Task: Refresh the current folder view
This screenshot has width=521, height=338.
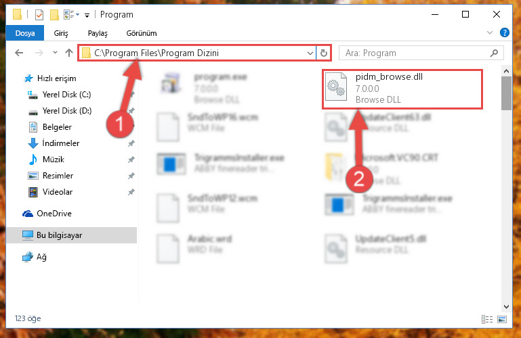Action: pyautogui.click(x=324, y=53)
